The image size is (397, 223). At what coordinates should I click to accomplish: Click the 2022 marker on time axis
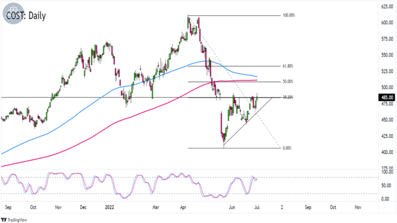pos(110,208)
